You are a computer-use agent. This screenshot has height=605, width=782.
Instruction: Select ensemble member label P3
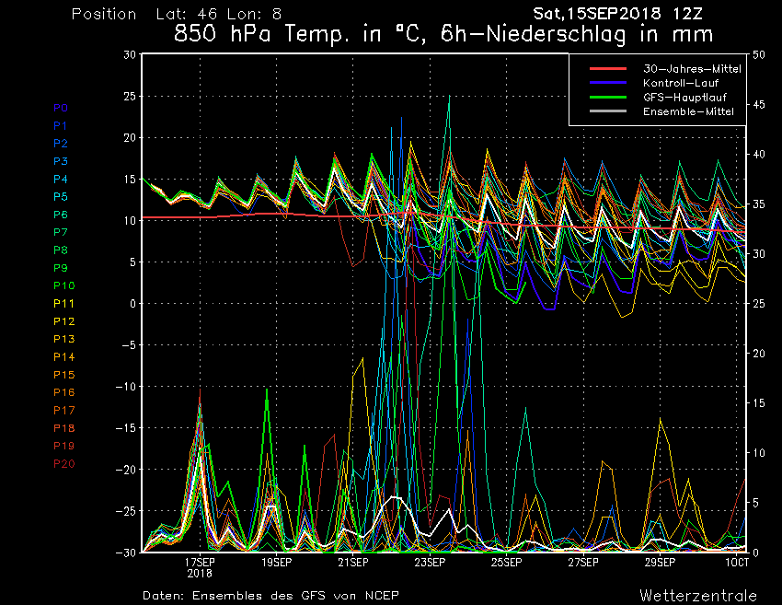click(x=61, y=161)
